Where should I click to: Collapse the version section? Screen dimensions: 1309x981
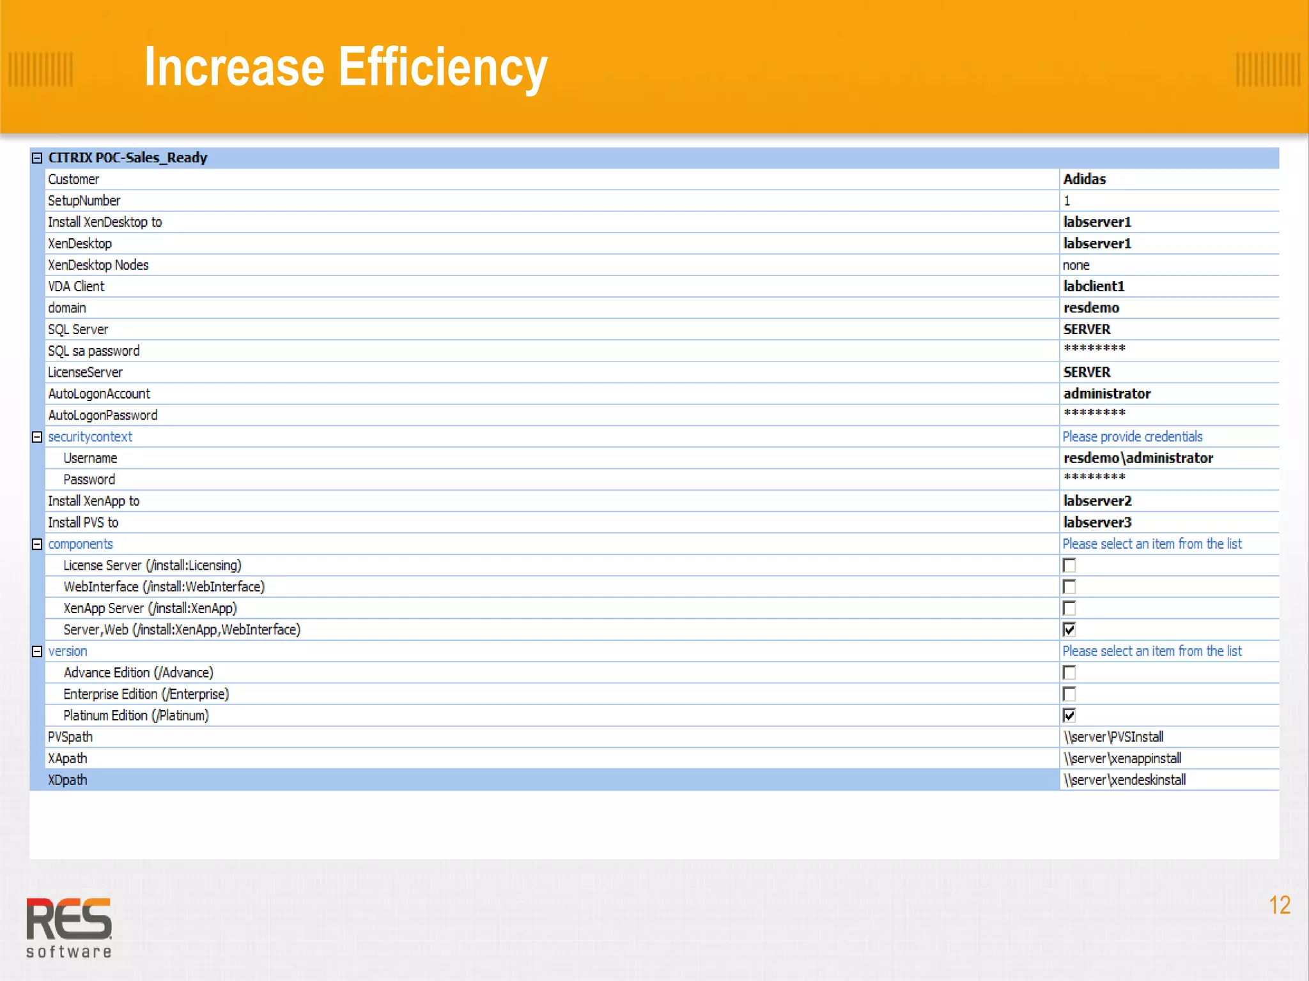click(37, 651)
